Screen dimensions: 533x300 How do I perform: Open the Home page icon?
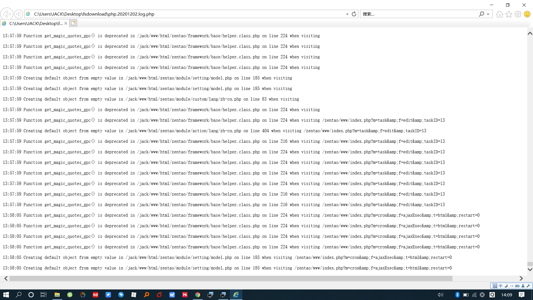pos(499,14)
